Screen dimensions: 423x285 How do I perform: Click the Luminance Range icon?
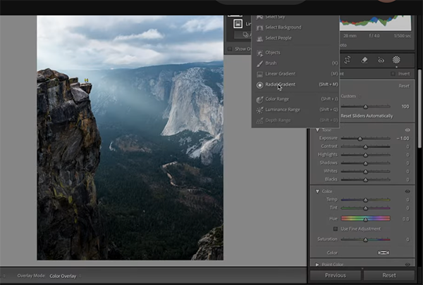click(260, 109)
